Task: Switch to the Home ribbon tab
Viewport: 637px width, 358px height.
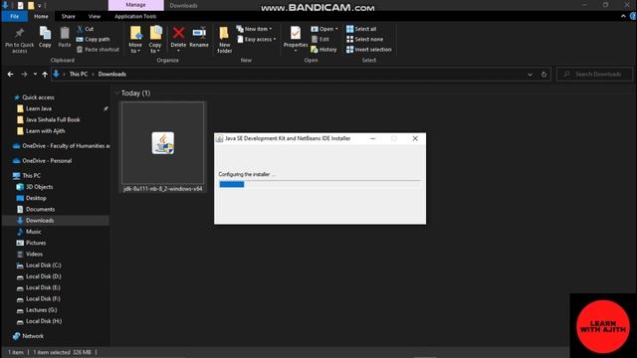Action: pos(41,17)
